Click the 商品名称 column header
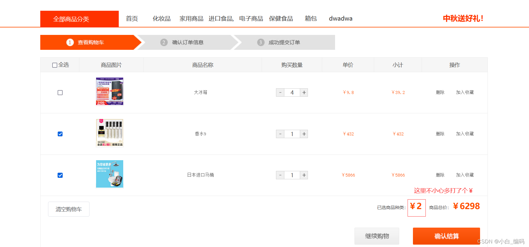The width and height of the screenshot is (529, 247). [x=203, y=65]
